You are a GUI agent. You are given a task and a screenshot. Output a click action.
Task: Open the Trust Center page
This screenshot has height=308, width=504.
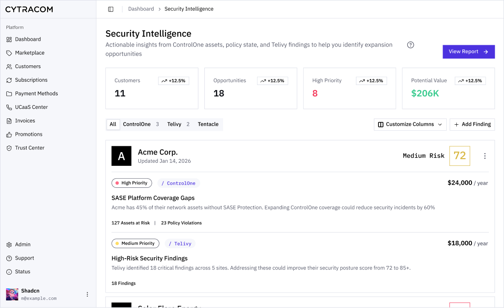click(x=29, y=148)
